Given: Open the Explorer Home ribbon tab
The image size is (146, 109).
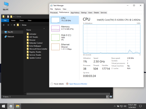Looking at the screenshot, I should [x=13, y=20].
